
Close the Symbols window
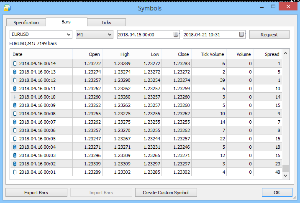click(x=288, y=7)
